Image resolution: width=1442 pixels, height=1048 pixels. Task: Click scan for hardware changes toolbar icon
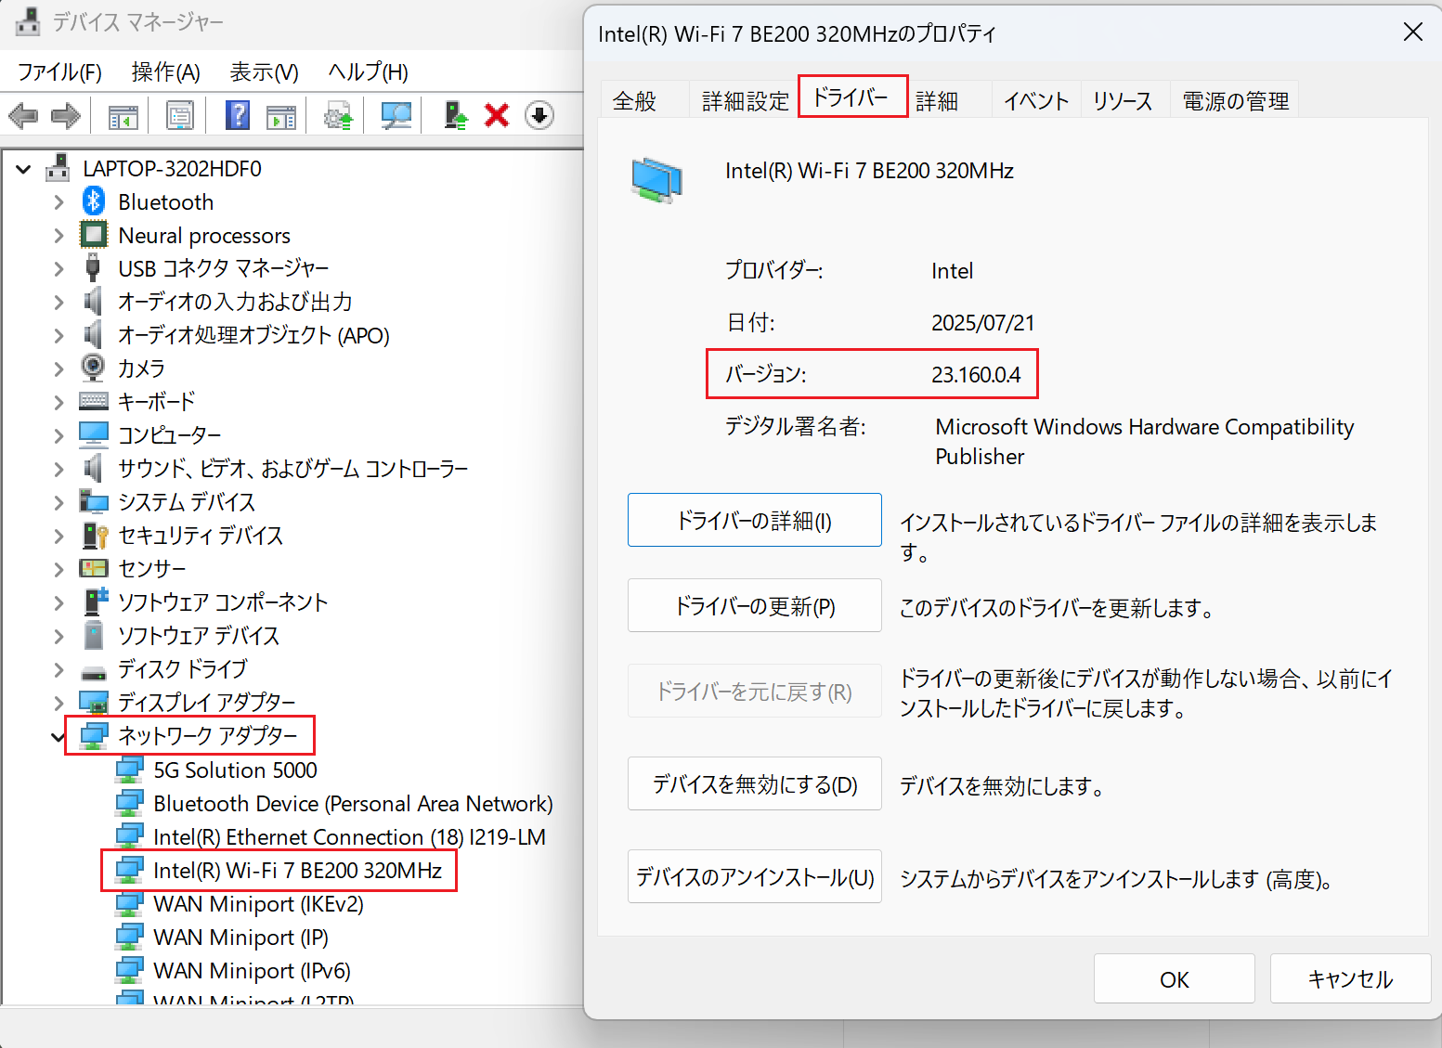pyautogui.click(x=396, y=116)
